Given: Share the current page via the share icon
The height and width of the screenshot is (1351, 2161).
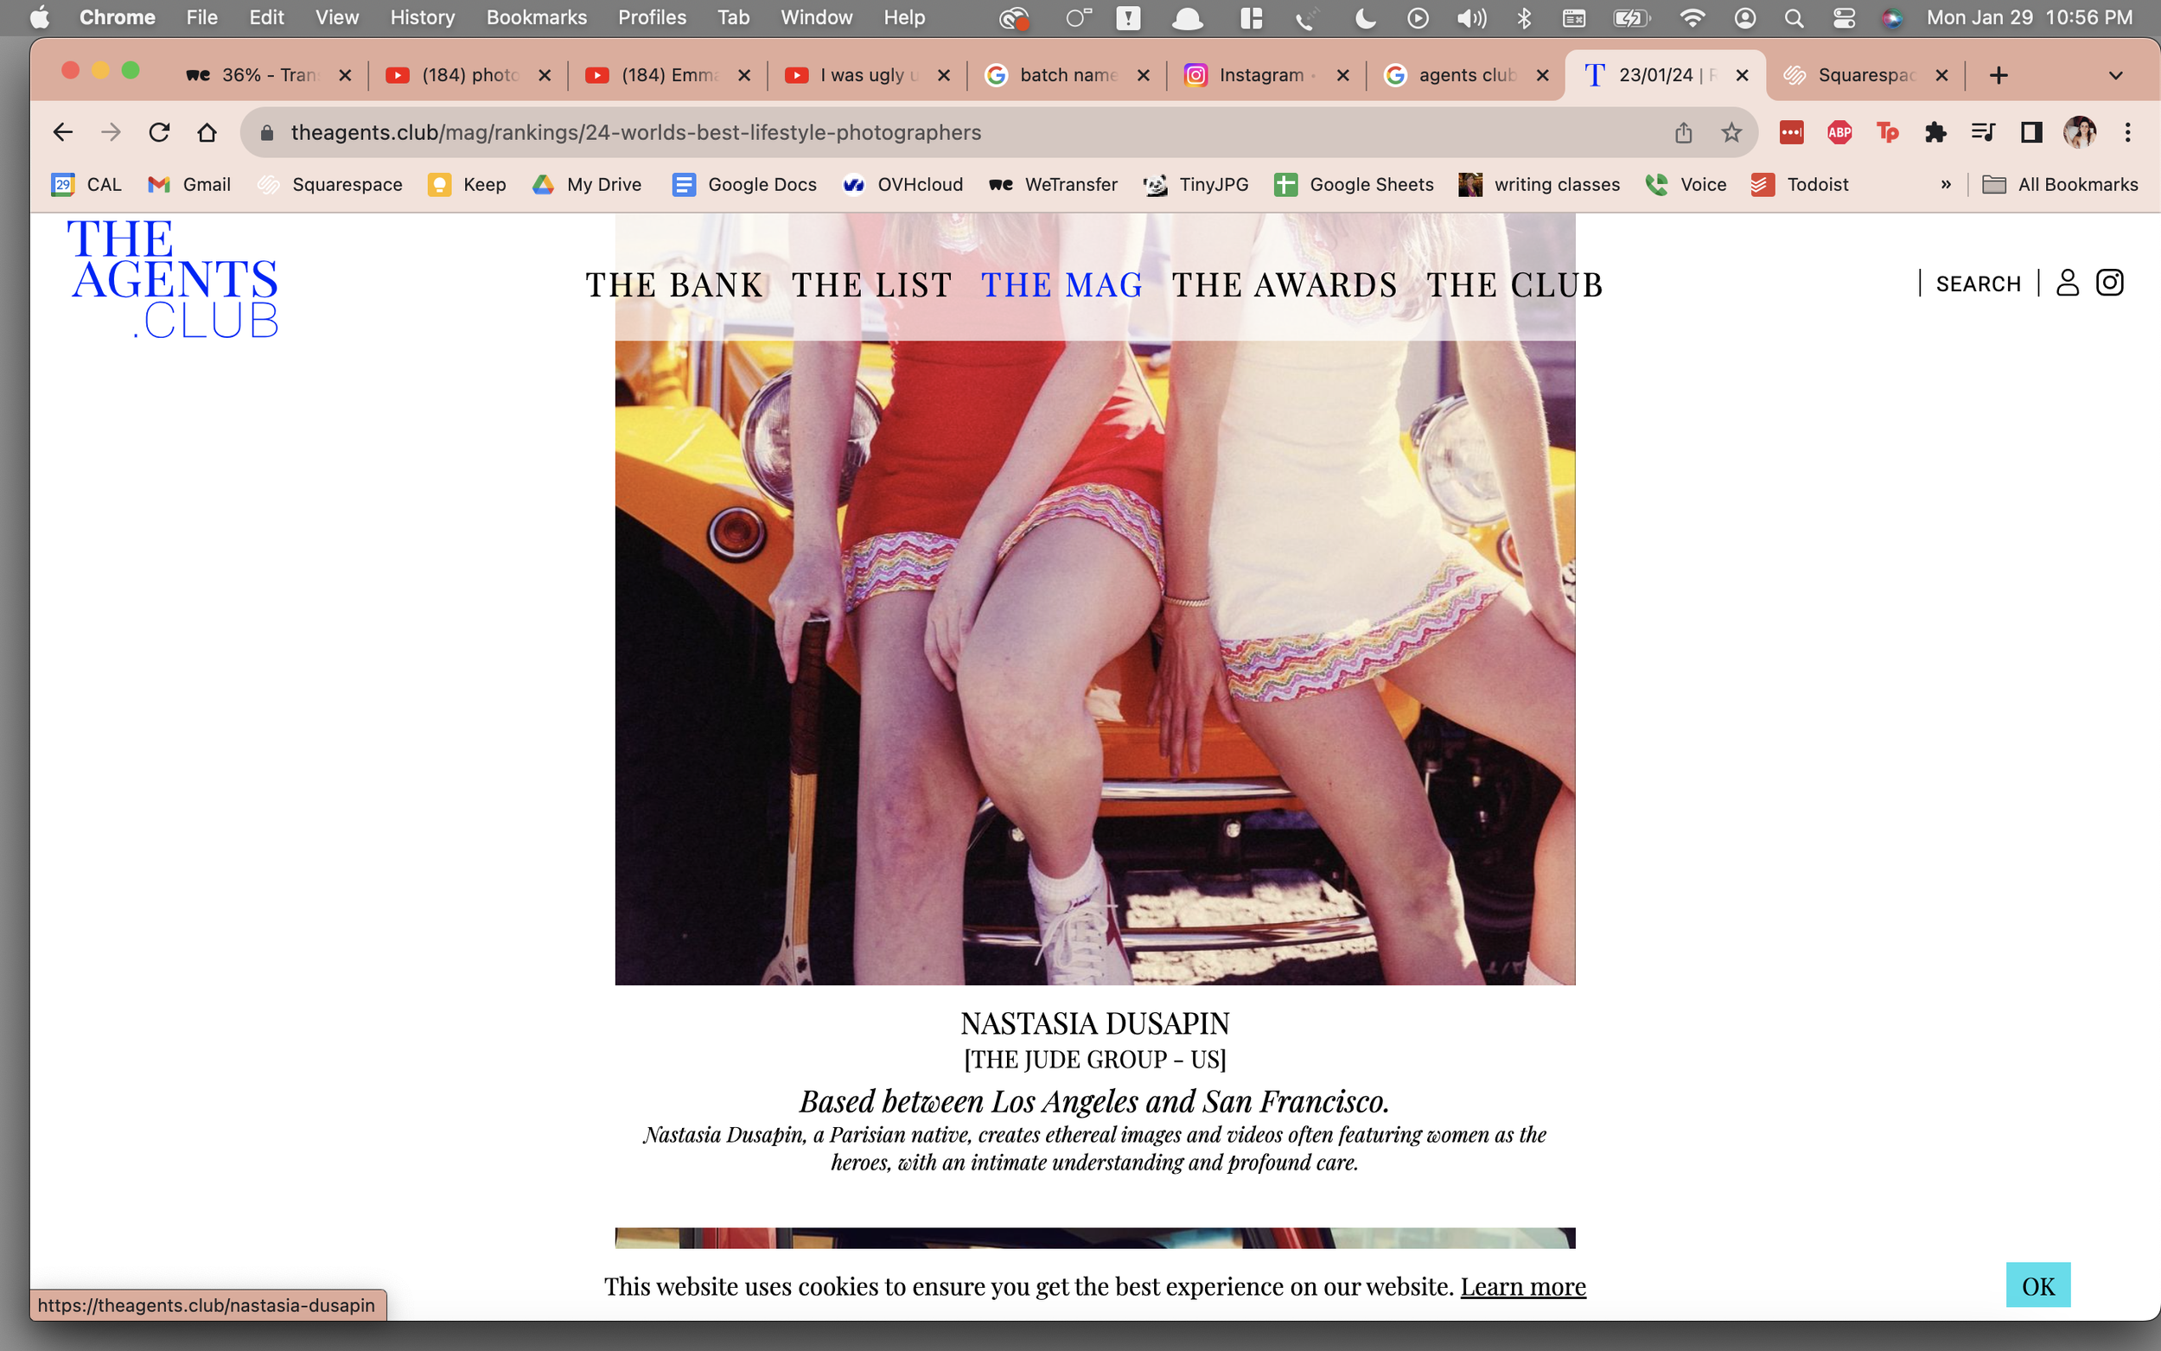Looking at the screenshot, I should [x=1683, y=131].
